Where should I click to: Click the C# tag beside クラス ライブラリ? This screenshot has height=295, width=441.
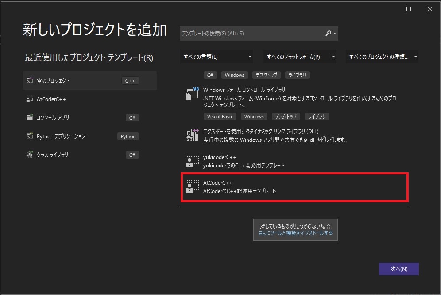[x=132, y=155]
